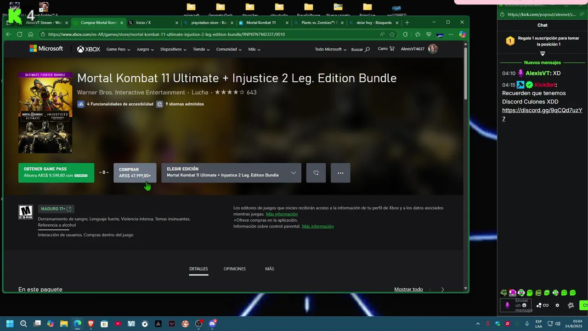Open the Discord invite link in chat

tap(542, 114)
